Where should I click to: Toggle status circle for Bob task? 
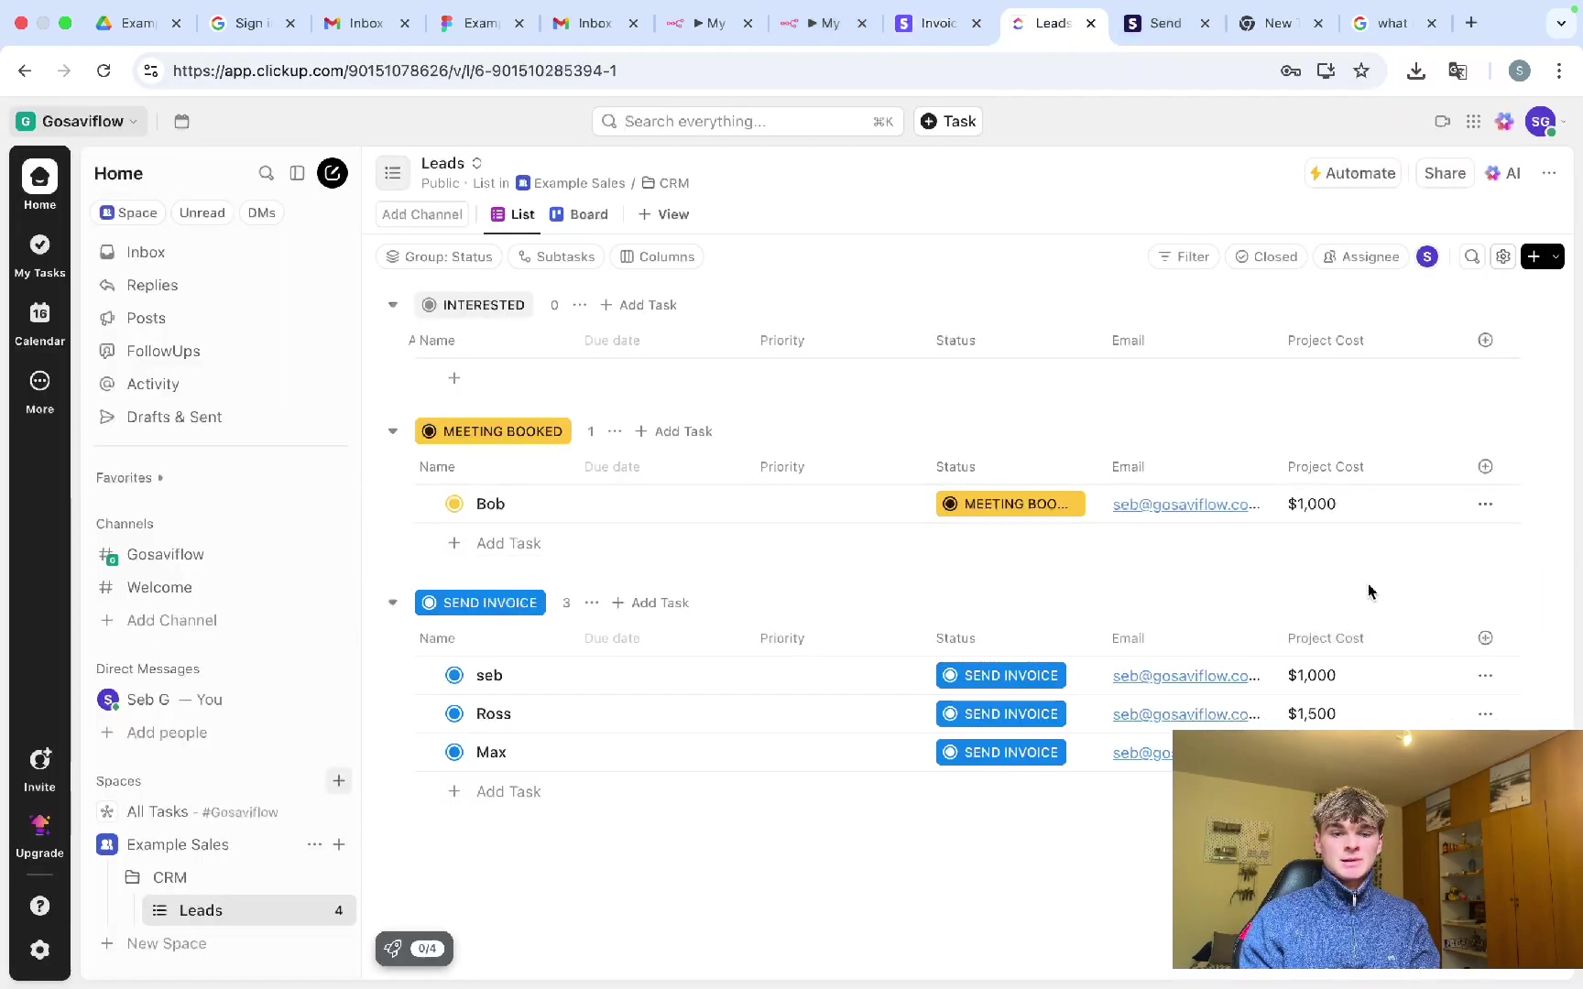pos(454,504)
